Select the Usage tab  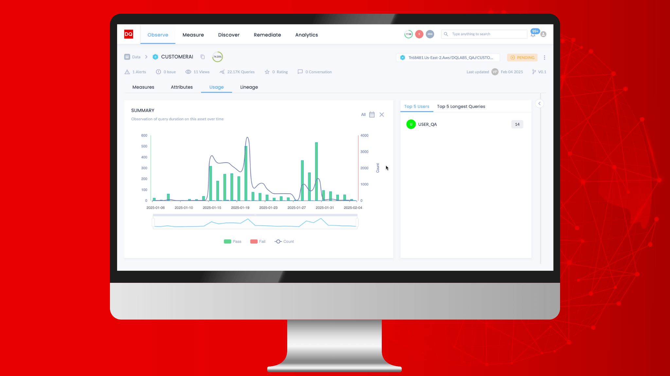pos(216,87)
